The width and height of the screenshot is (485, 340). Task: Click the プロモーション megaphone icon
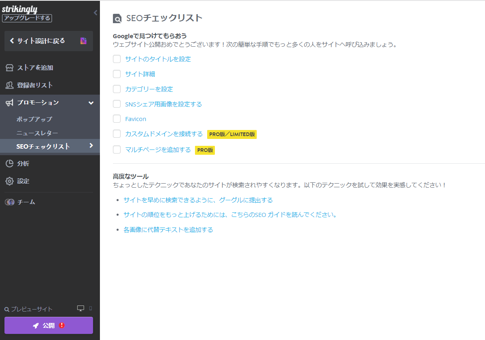9,103
